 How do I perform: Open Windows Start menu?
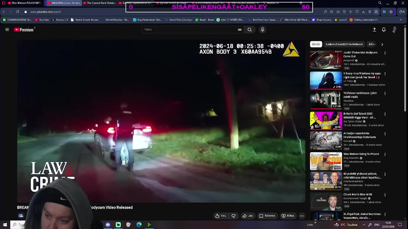(5, 225)
